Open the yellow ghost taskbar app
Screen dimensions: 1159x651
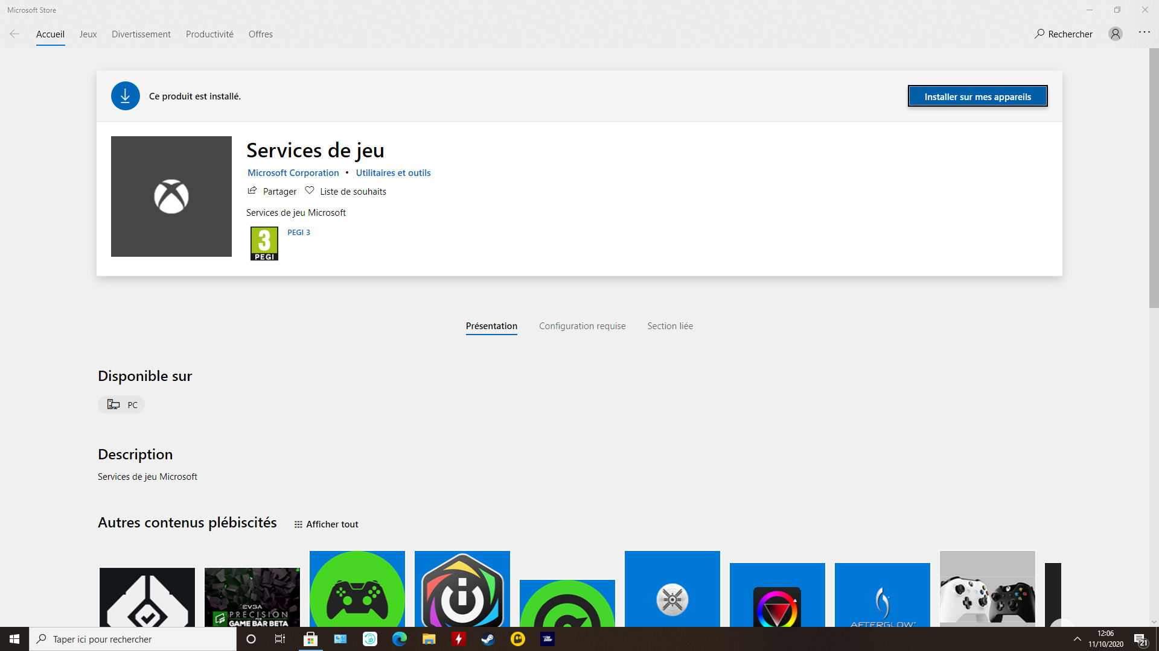518,639
